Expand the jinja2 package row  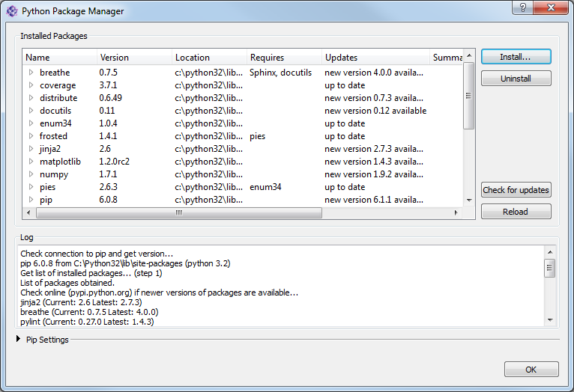pos(31,149)
